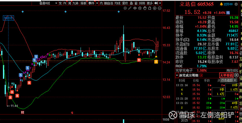The width and height of the screenshot is (242, 123).
Task: Open the 更多 more options menu
Action: pyautogui.click(x=150, y=3)
